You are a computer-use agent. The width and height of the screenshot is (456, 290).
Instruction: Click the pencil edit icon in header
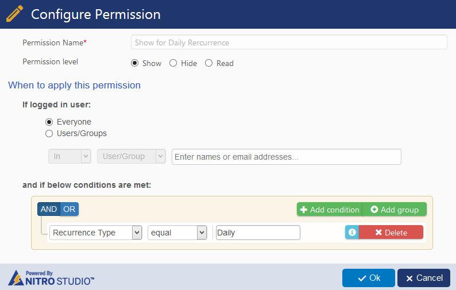[x=15, y=14]
